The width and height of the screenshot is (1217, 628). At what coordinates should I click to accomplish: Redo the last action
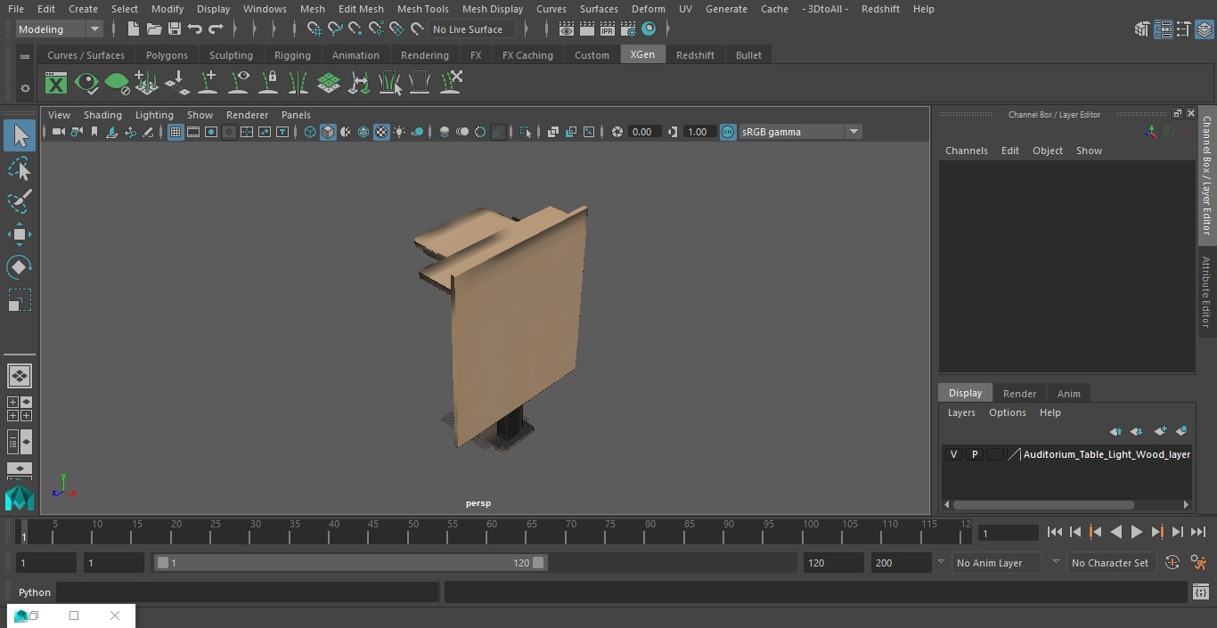[216, 29]
